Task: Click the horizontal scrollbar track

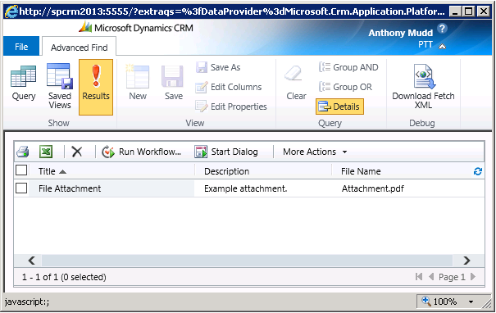Action: (247, 261)
